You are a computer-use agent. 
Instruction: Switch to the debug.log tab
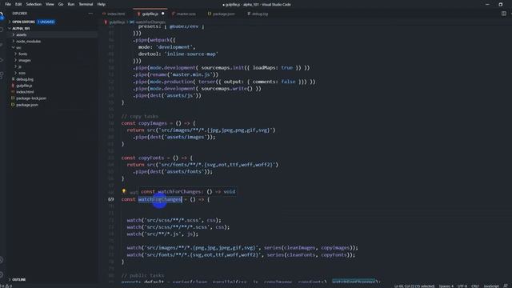(x=259, y=14)
